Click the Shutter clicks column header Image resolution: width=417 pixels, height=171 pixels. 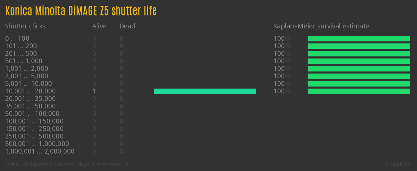click(25, 26)
